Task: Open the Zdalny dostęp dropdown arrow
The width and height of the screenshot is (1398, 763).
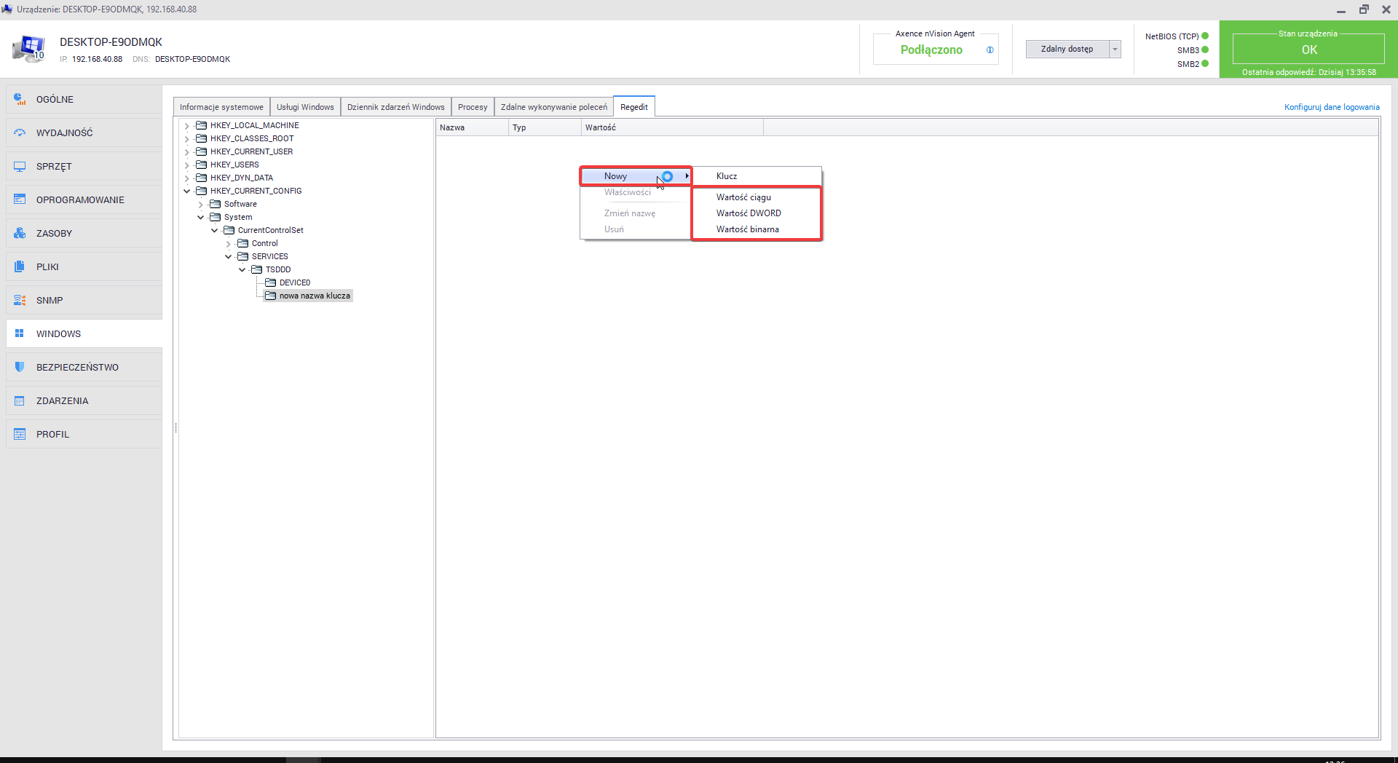Action: pos(1115,50)
